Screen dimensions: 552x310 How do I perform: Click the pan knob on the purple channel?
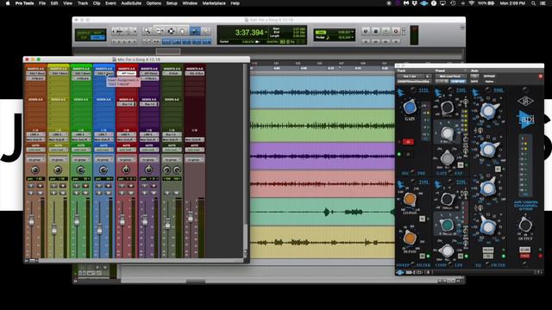[x=148, y=170]
